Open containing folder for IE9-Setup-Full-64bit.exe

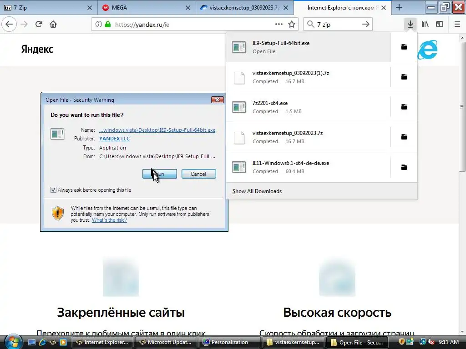[x=404, y=47]
